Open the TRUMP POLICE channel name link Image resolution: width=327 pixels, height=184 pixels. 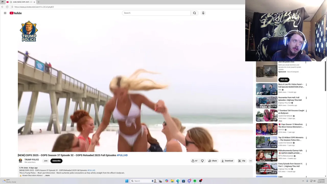point(32,160)
